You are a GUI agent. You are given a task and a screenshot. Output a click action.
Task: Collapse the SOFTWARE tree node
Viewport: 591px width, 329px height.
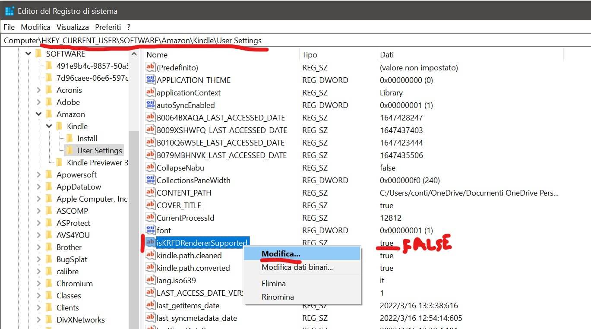(x=28, y=54)
